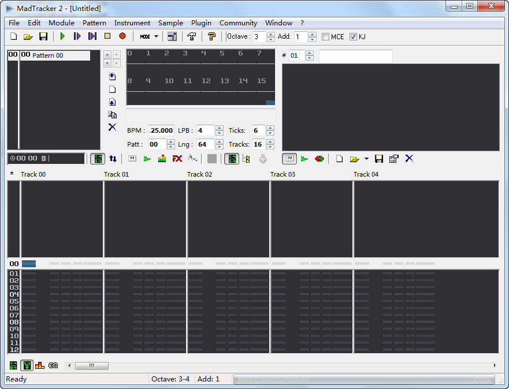The width and height of the screenshot is (509, 389).
Task: Toggle the colorful mixer bars icon at bottom left
Action: point(40,365)
